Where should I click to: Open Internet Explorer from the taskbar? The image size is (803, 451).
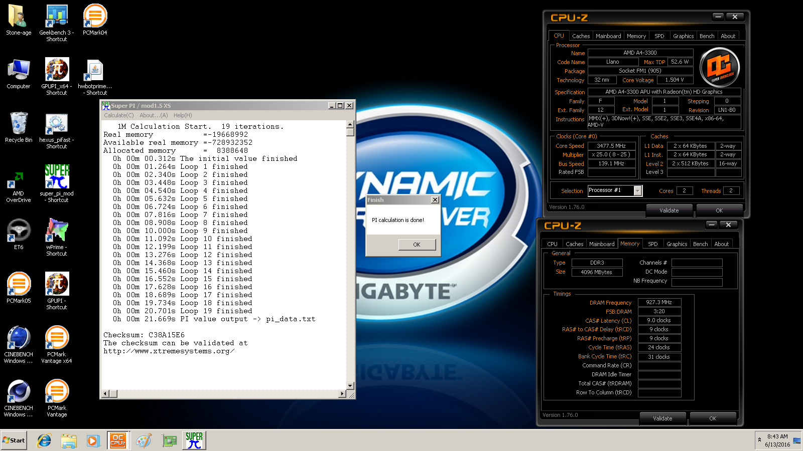[44, 440]
